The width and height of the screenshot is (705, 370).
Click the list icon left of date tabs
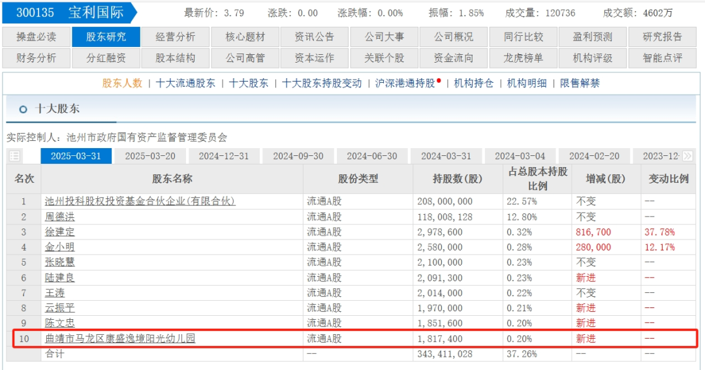(14, 156)
